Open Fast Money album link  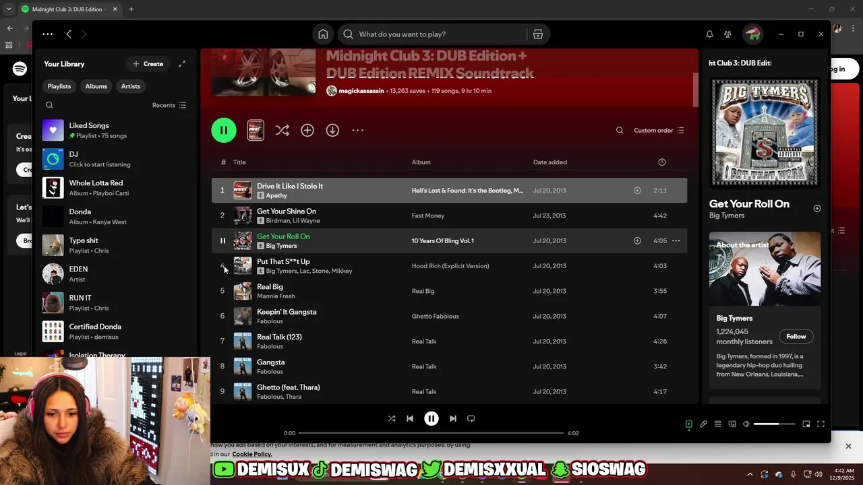pos(428,216)
